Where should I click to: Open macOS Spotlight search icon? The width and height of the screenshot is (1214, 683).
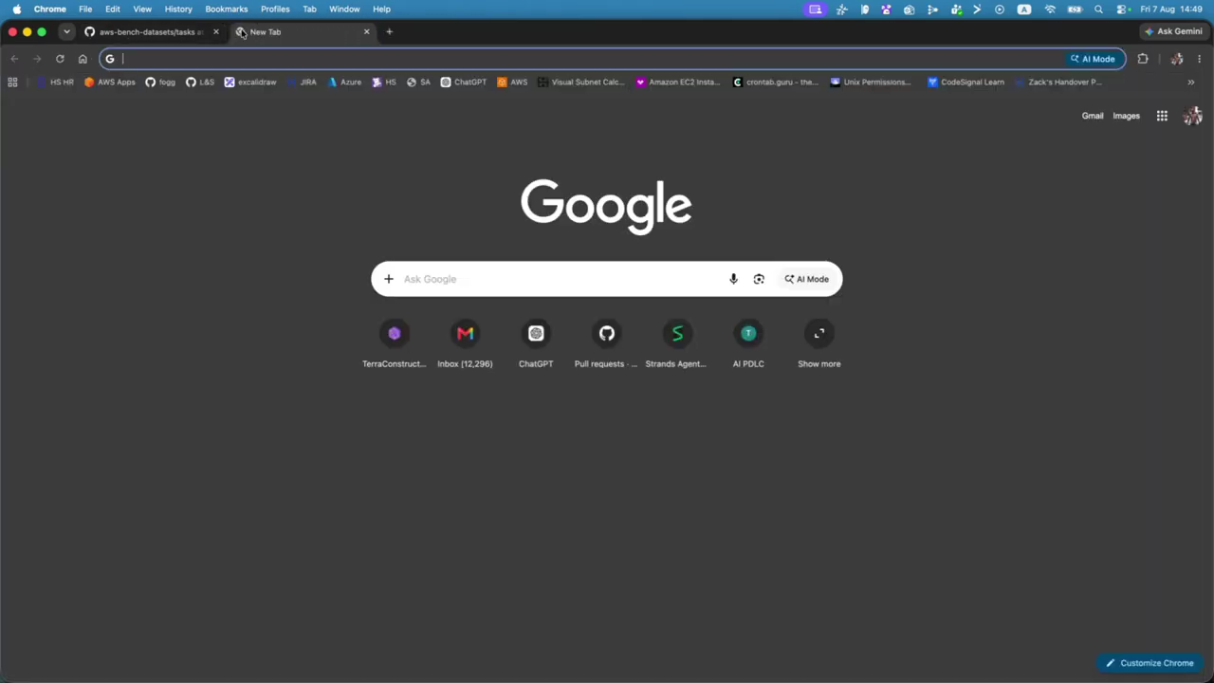pos(1098,9)
